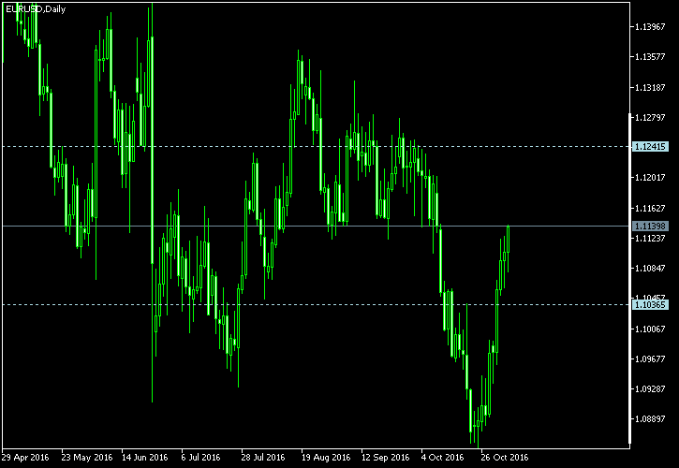This screenshot has width=679, height=468.
Task: Click the 1.12797 price scale label
Action: 650,117
